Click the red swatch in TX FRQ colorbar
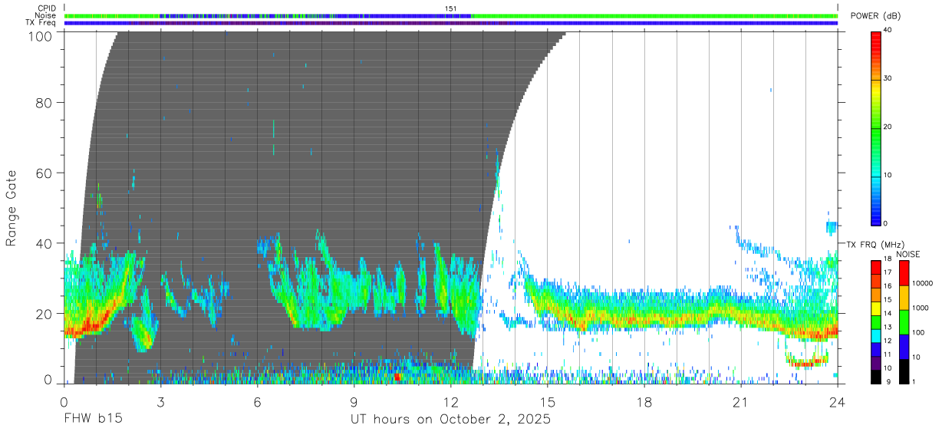942x435 pixels. (876, 268)
